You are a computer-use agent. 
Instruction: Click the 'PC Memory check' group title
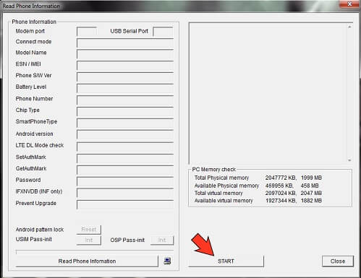coord(213,169)
